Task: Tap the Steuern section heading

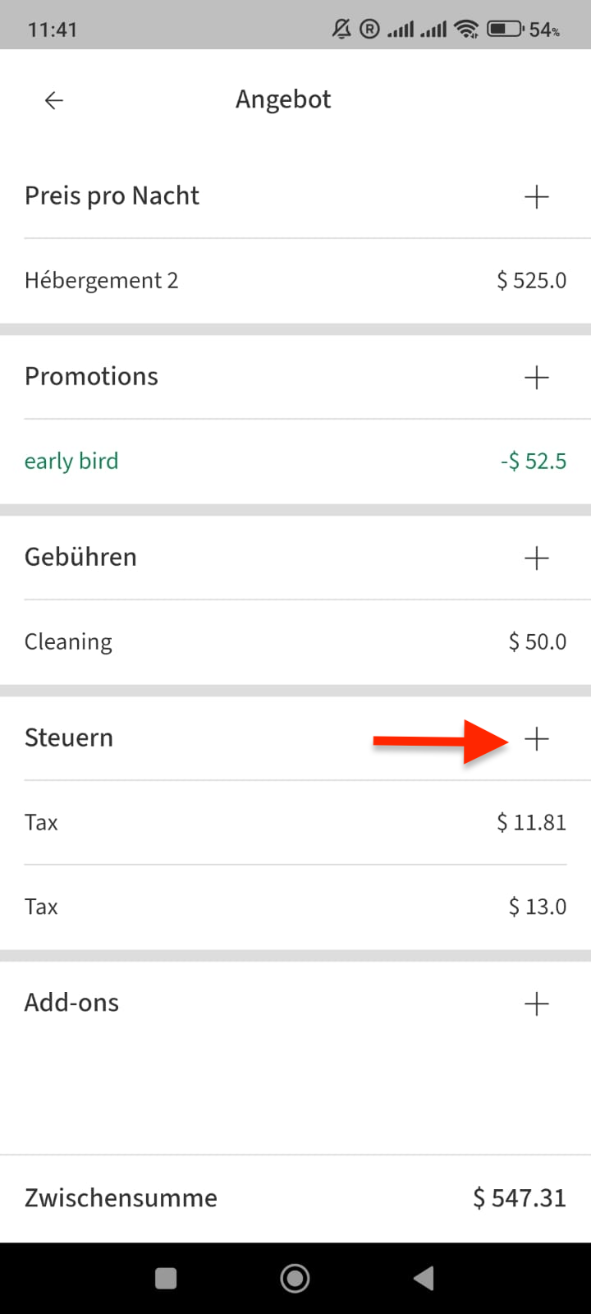Action: point(69,738)
